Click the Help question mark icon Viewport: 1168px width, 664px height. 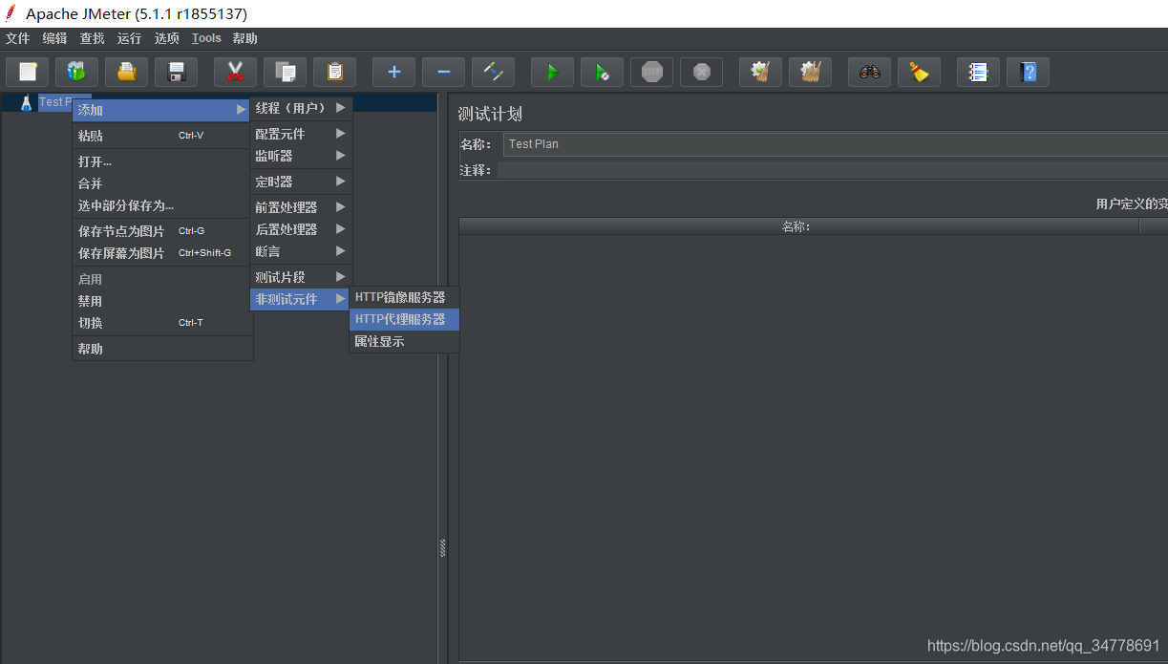tap(1028, 72)
